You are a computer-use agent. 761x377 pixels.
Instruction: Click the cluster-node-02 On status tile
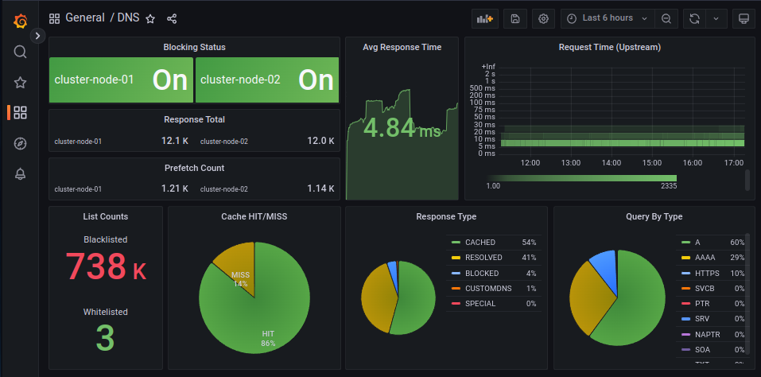pos(267,80)
